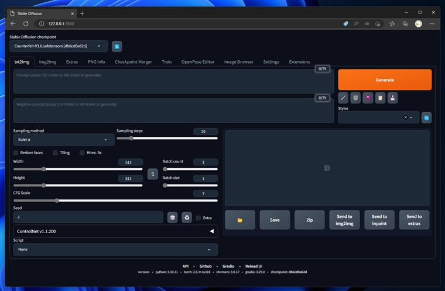Expand the ControlNet v1.1.200 panel

(x=115, y=231)
